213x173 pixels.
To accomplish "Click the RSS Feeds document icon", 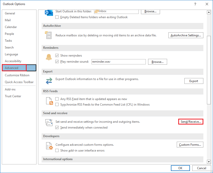I will click(49, 101).
